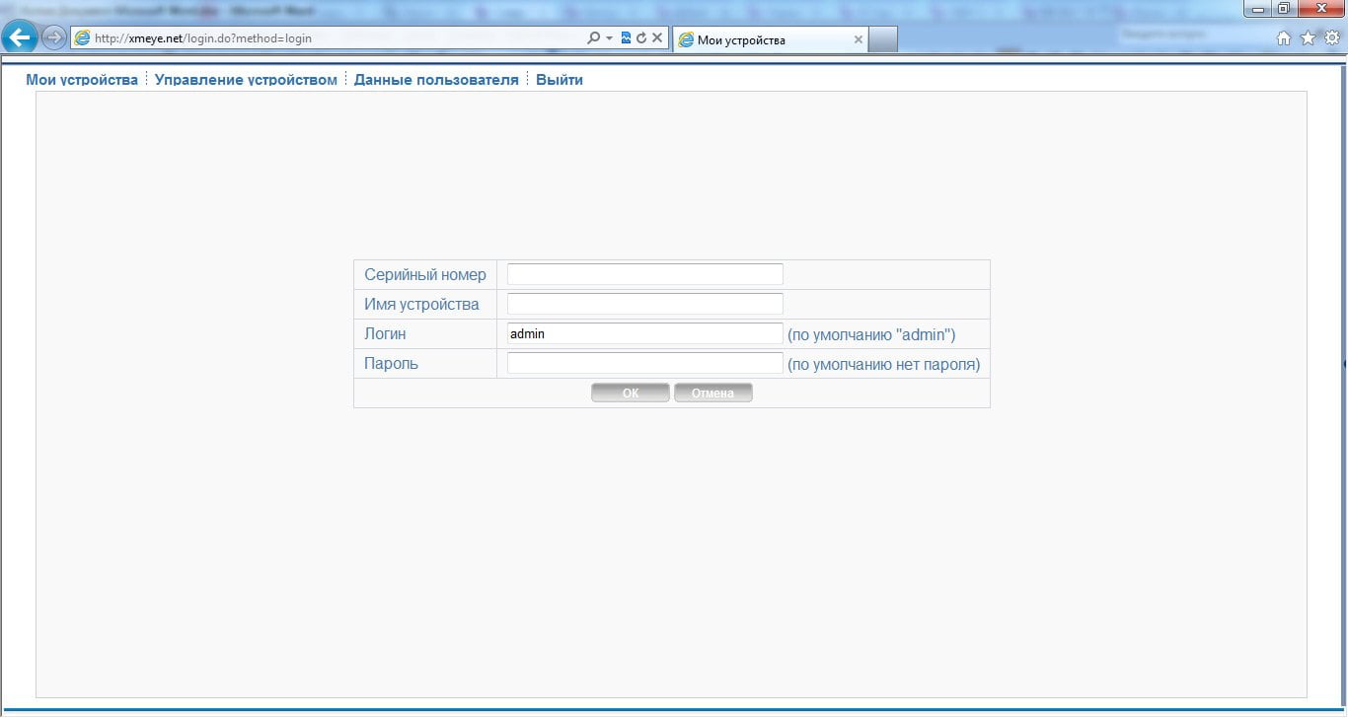Click the "Серийный номер" label text
Image resolution: width=1348 pixels, height=718 pixels.
click(425, 274)
